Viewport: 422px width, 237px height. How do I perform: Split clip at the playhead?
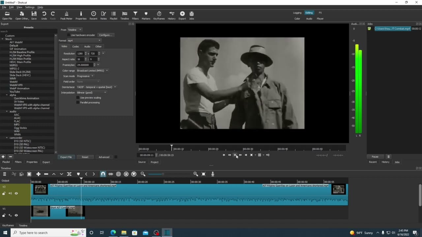[69, 174]
